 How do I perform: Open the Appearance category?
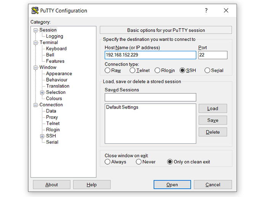tap(59, 74)
